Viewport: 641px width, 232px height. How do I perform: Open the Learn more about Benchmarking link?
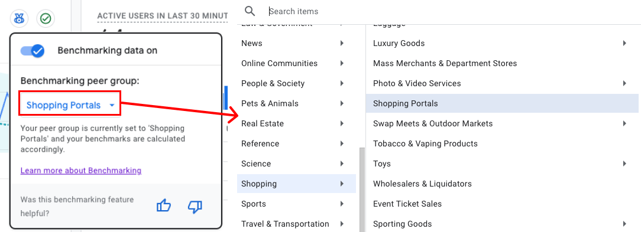pos(81,171)
